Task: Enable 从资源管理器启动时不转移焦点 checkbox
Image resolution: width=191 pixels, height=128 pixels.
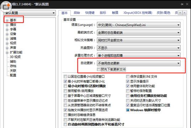Action: point(65,105)
